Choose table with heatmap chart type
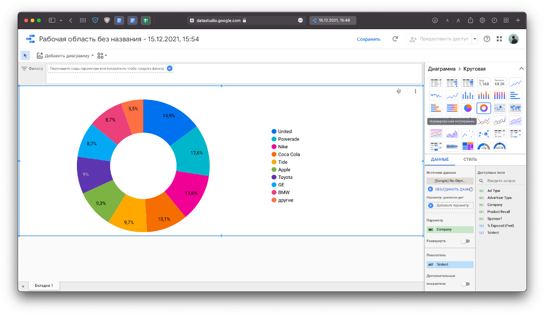 [x=468, y=83]
